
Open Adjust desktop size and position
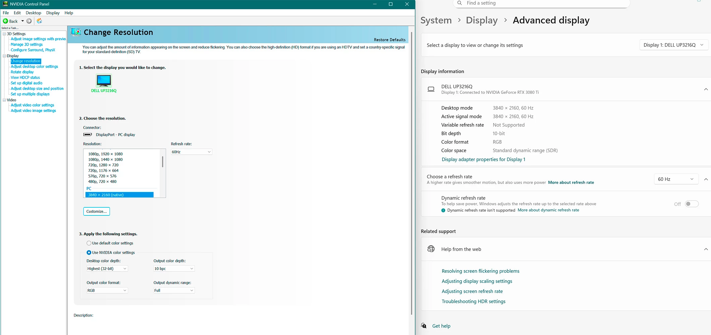pos(37,88)
